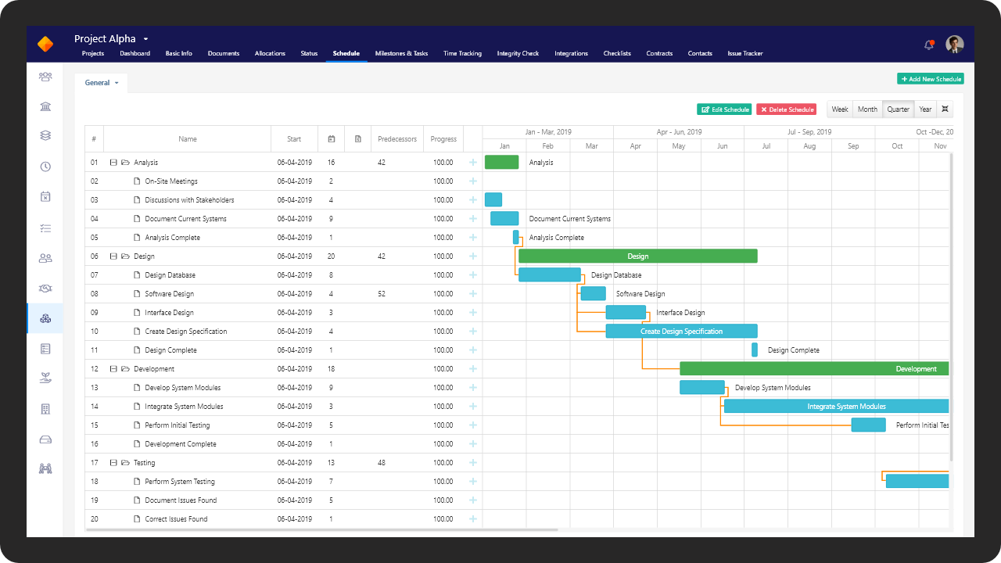Collapse the Analysis task group
Image resolution: width=1001 pixels, height=563 pixels.
[112, 162]
